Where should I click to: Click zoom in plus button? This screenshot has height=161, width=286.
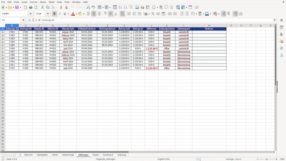tap(276, 159)
